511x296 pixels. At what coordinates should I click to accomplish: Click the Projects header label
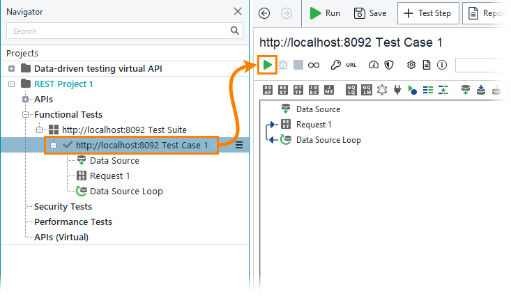click(x=22, y=53)
